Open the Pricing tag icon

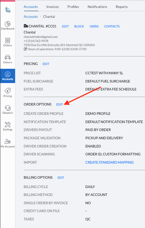[x=8, y=91]
